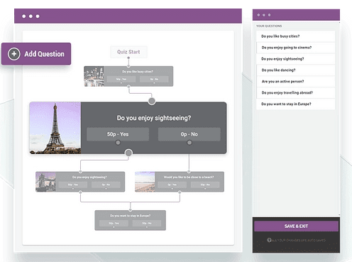The width and height of the screenshot is (352, 262).
Task: Select 'Do you like dancing?' question
Action: 296,70
